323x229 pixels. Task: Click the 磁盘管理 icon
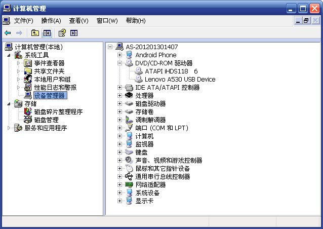point(28,120)
